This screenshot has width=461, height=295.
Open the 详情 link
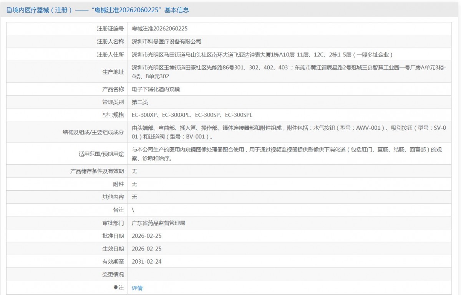[137, 288]
